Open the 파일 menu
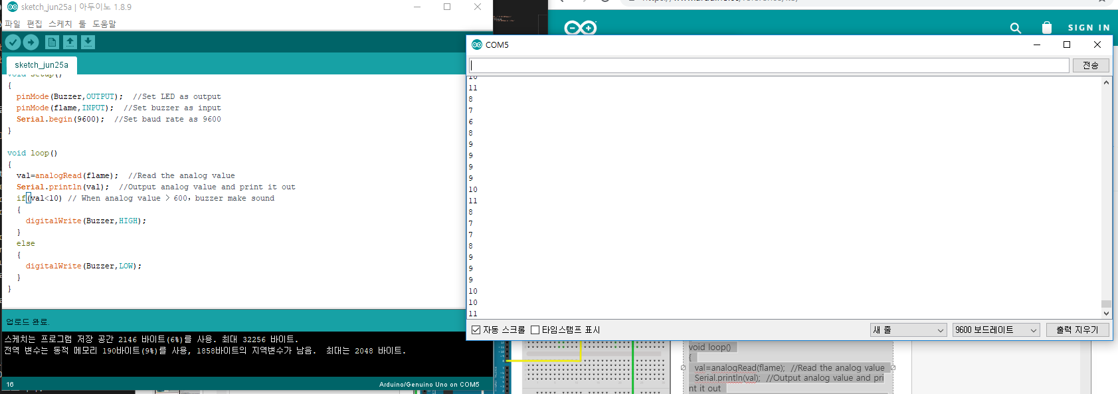Screen dimensions: 1118x394 (x=13, y=24)
